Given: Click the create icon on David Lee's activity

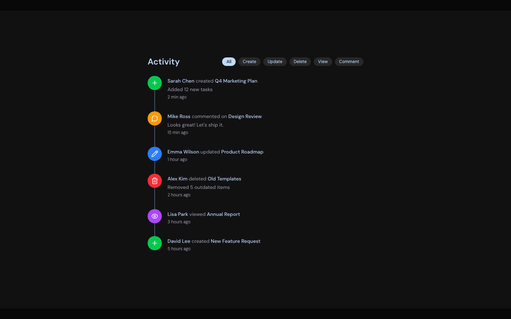Looking at the screenshot, I should pos(155,243).
